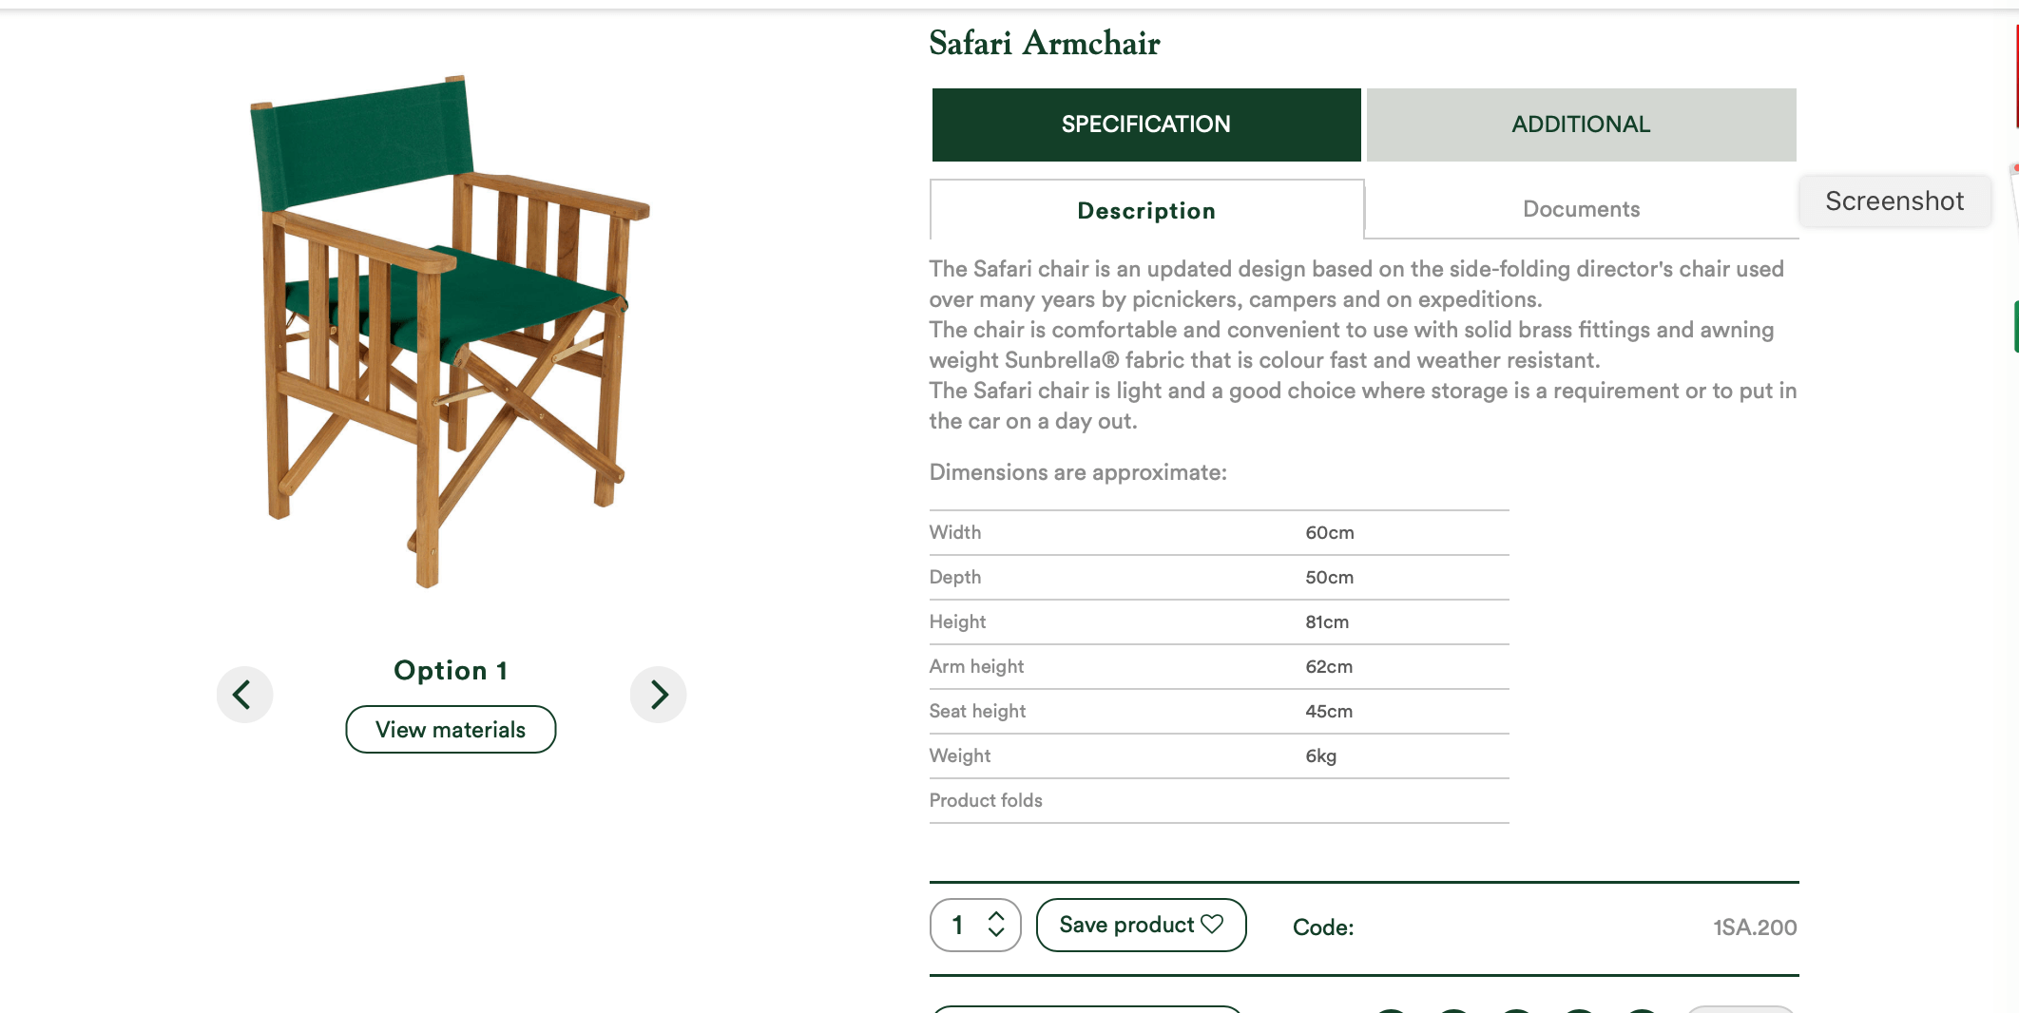Click the Safari Armchair product title
This screenshot has height=1013, width=2019.
click(x=1045, y=43)
